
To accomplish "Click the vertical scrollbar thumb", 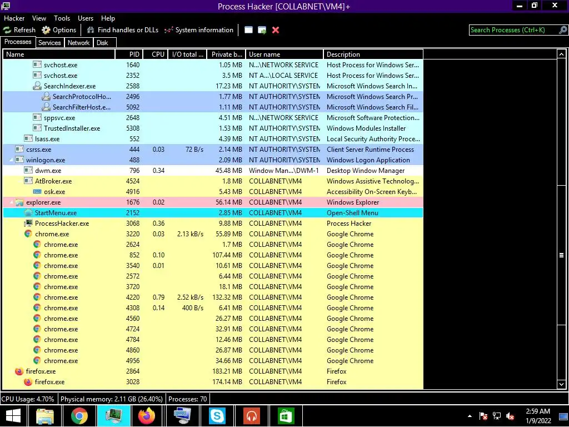I will [561, 255].
